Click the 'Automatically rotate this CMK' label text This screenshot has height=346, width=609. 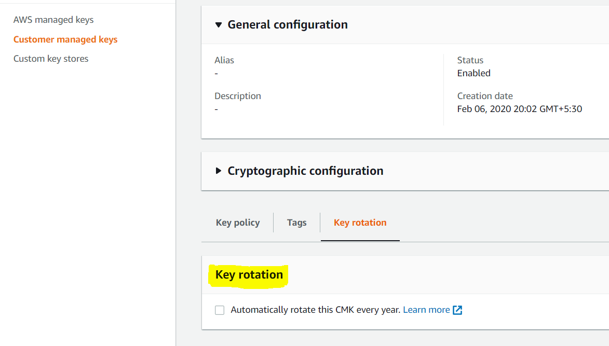click(x=316, y=310)
